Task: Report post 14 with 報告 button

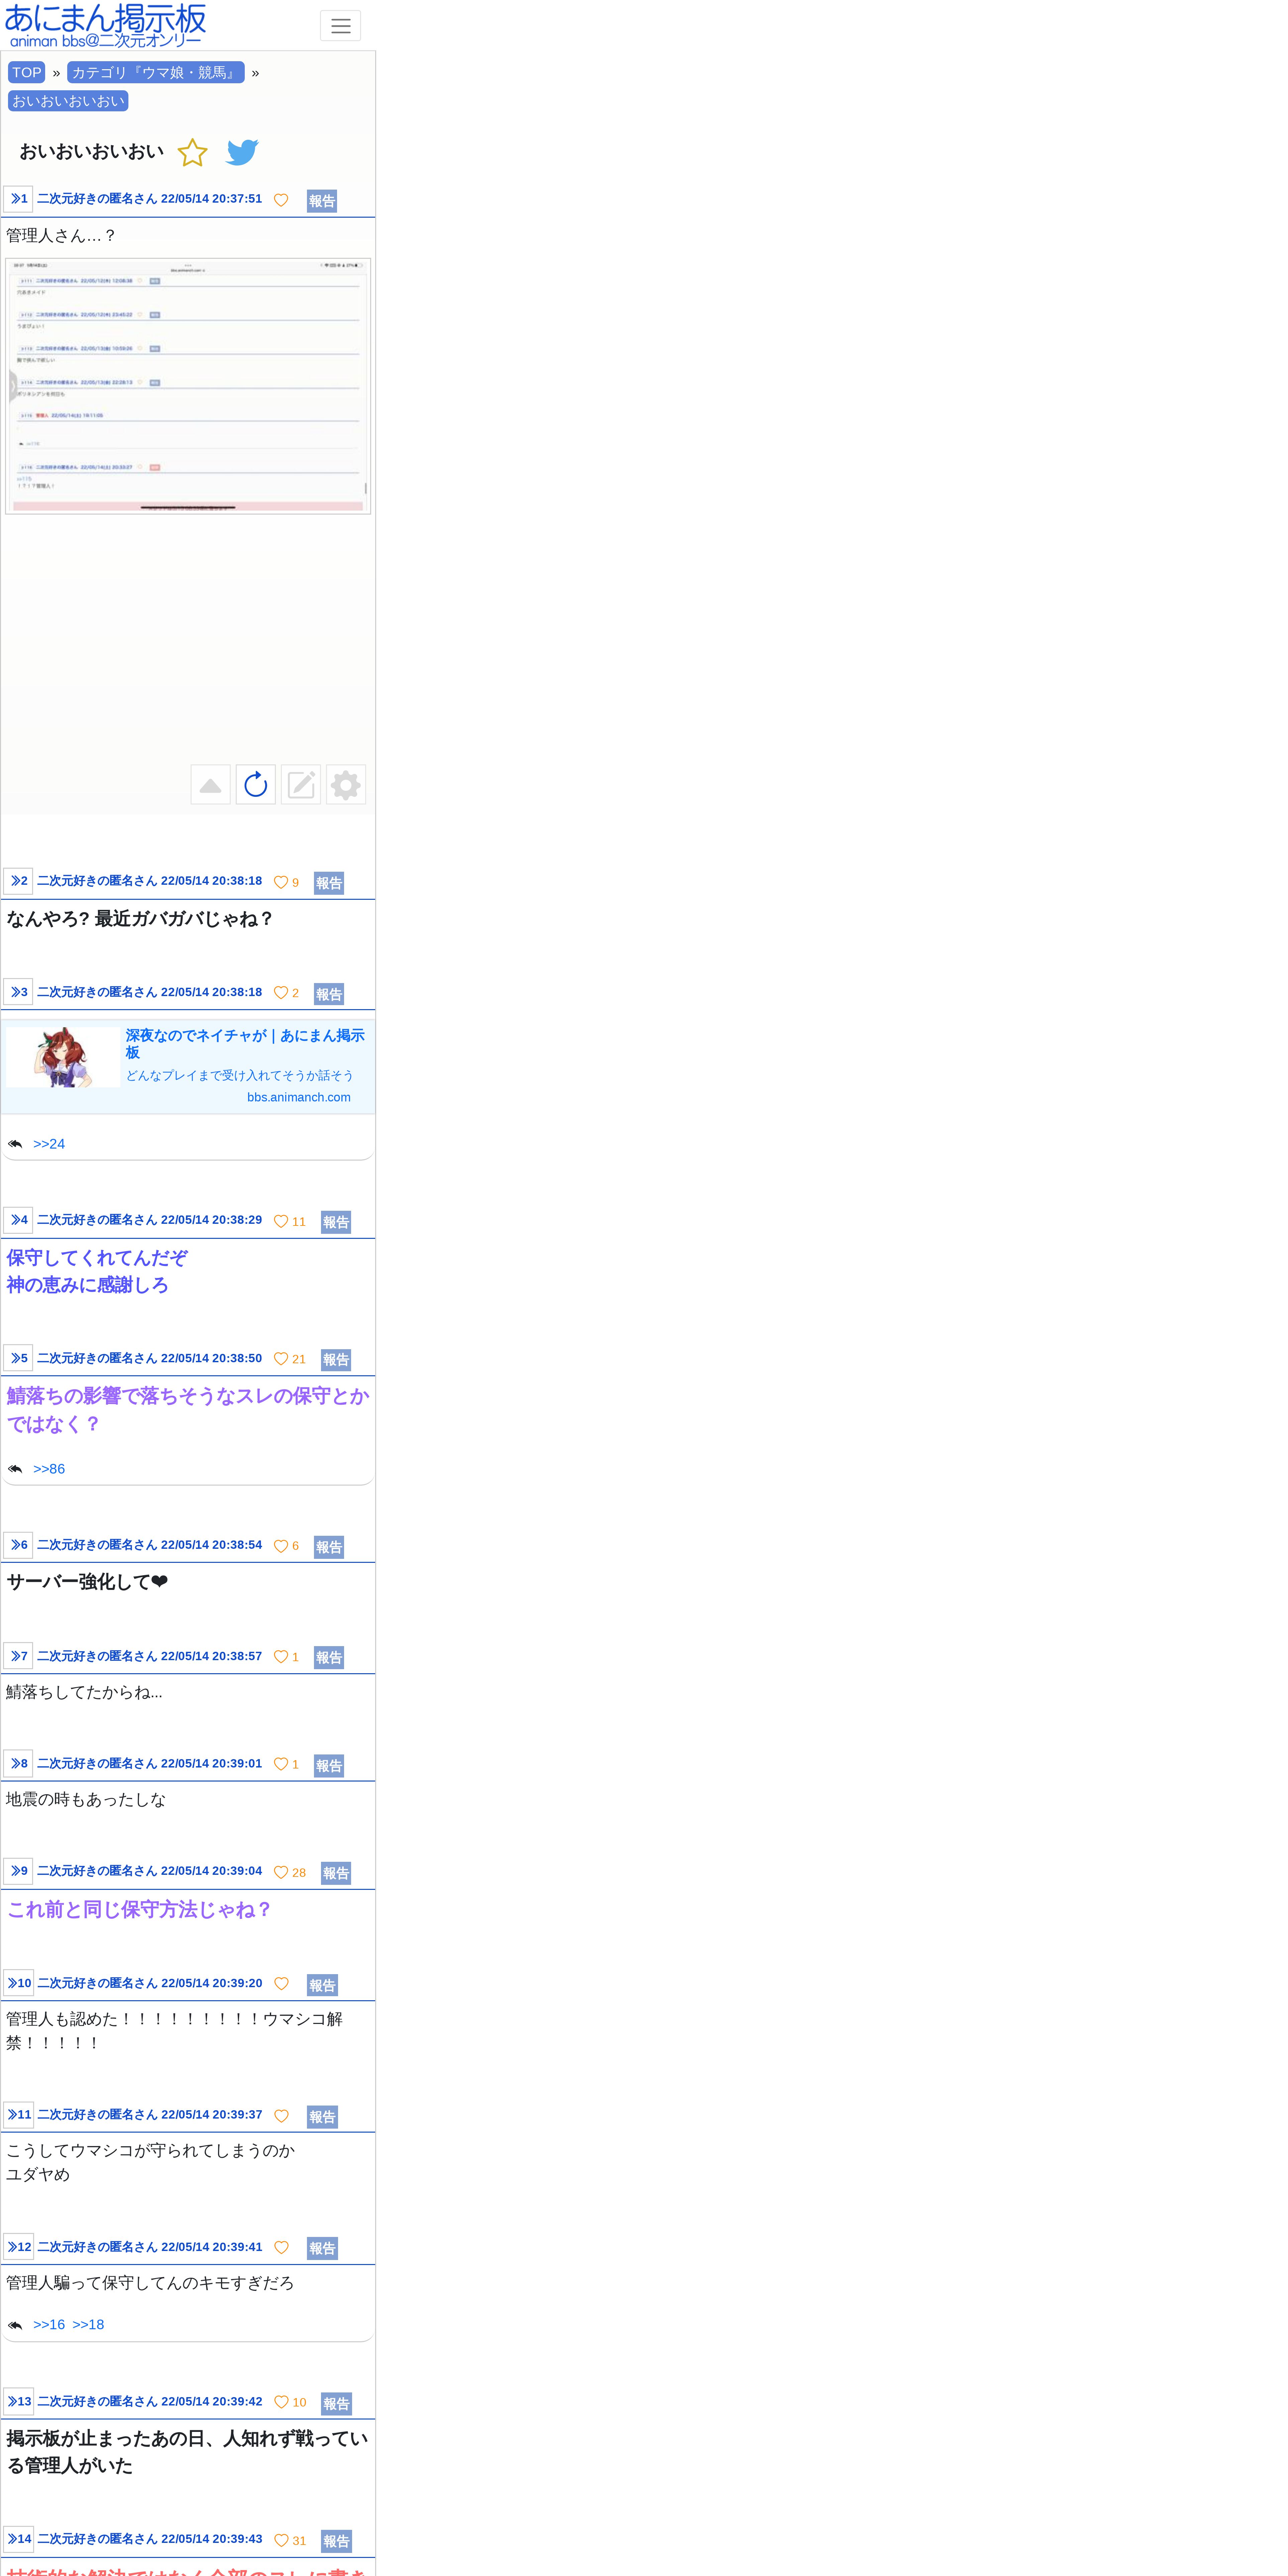Action: [x=336, y=2541]
